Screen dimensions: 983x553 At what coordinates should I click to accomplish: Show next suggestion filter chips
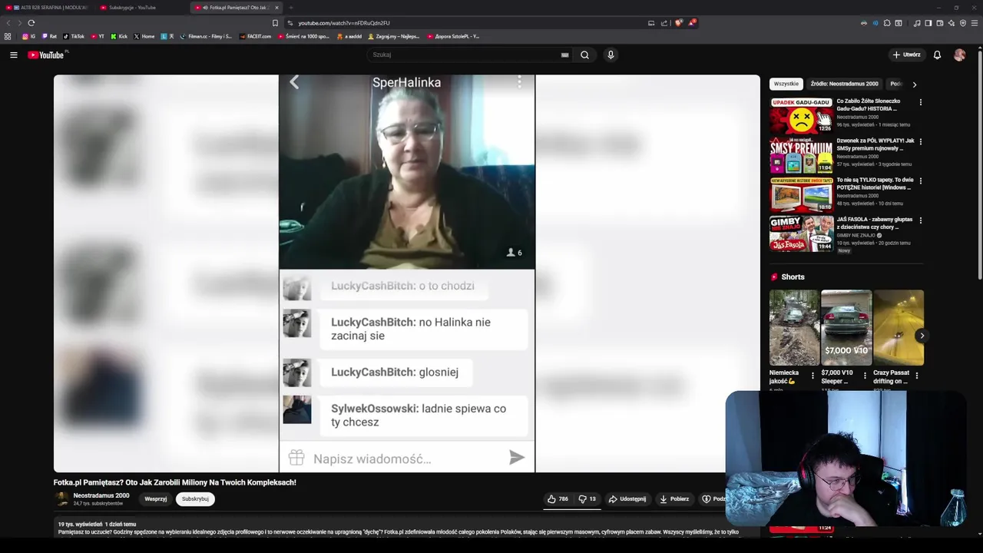click(x=914, y=84)
